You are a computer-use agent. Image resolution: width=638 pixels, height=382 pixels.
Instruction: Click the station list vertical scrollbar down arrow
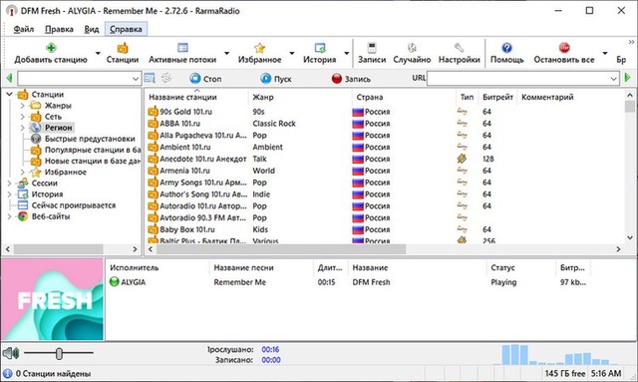[x=630, y=237]
